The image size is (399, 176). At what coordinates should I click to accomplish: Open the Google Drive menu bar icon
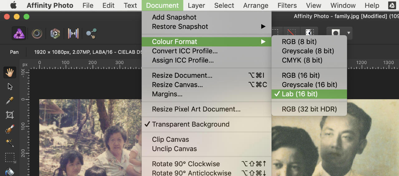392,5
